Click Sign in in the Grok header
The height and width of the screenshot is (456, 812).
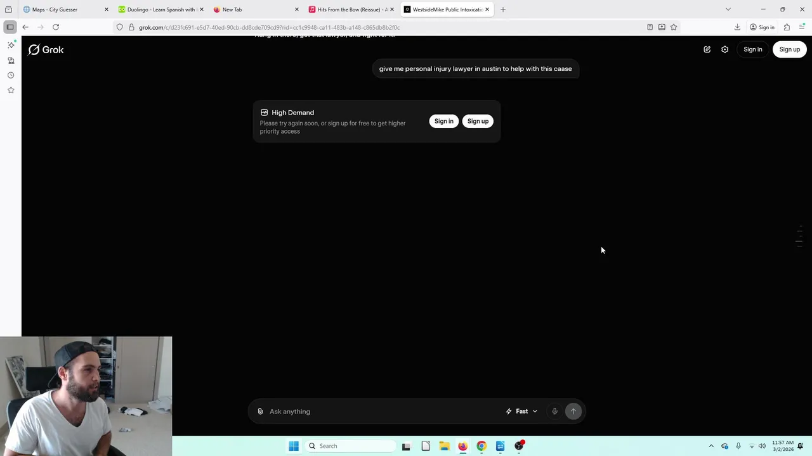pos(753,49)
